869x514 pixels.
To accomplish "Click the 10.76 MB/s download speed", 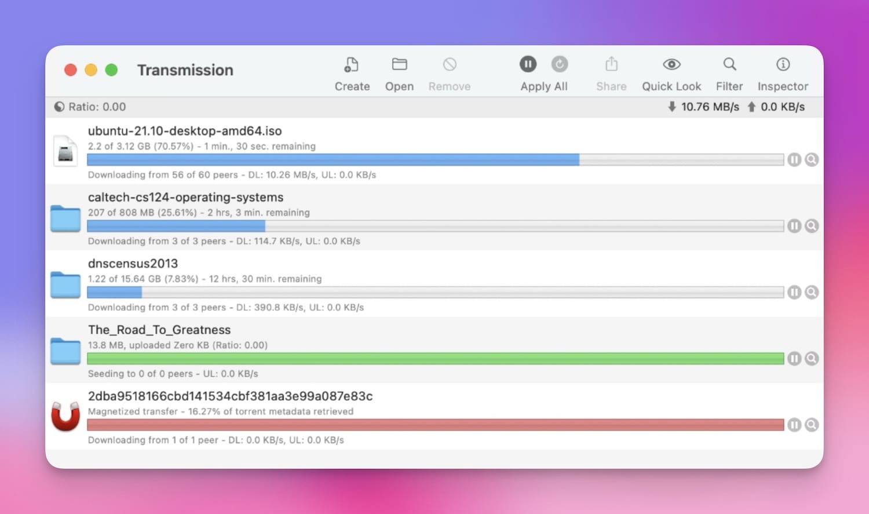I will pos(710,107).
